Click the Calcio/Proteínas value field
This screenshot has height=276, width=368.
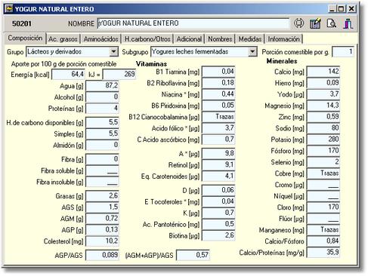pyautogui.click(x=323, y=253)
